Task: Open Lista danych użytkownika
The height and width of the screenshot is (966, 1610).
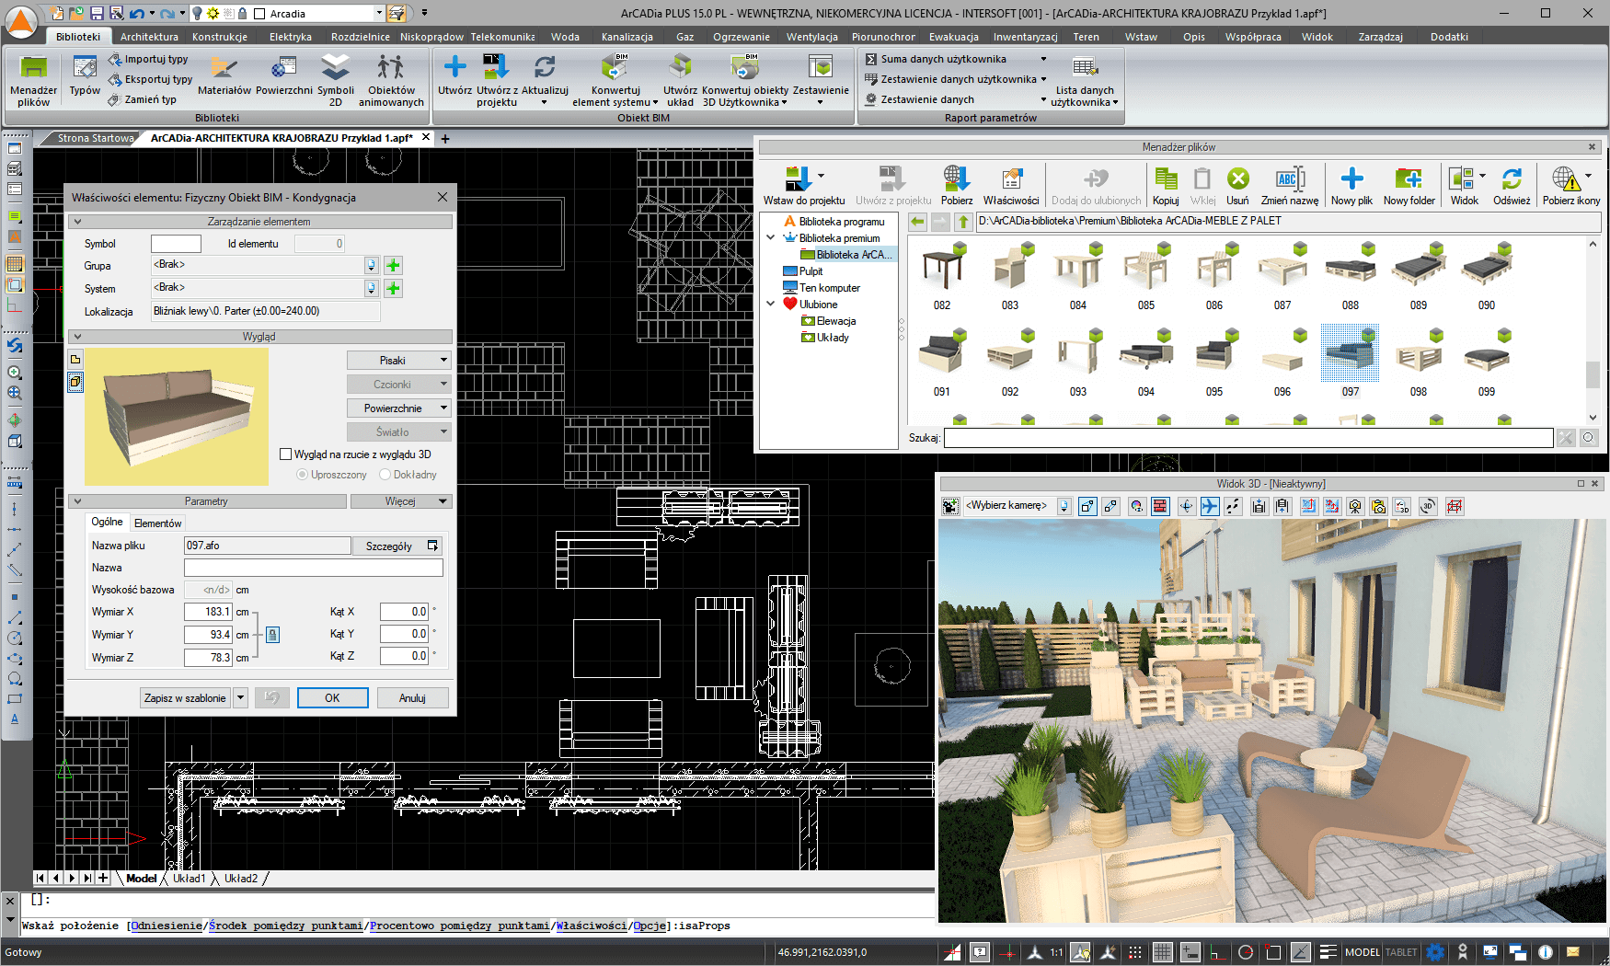Action: 1085,81
